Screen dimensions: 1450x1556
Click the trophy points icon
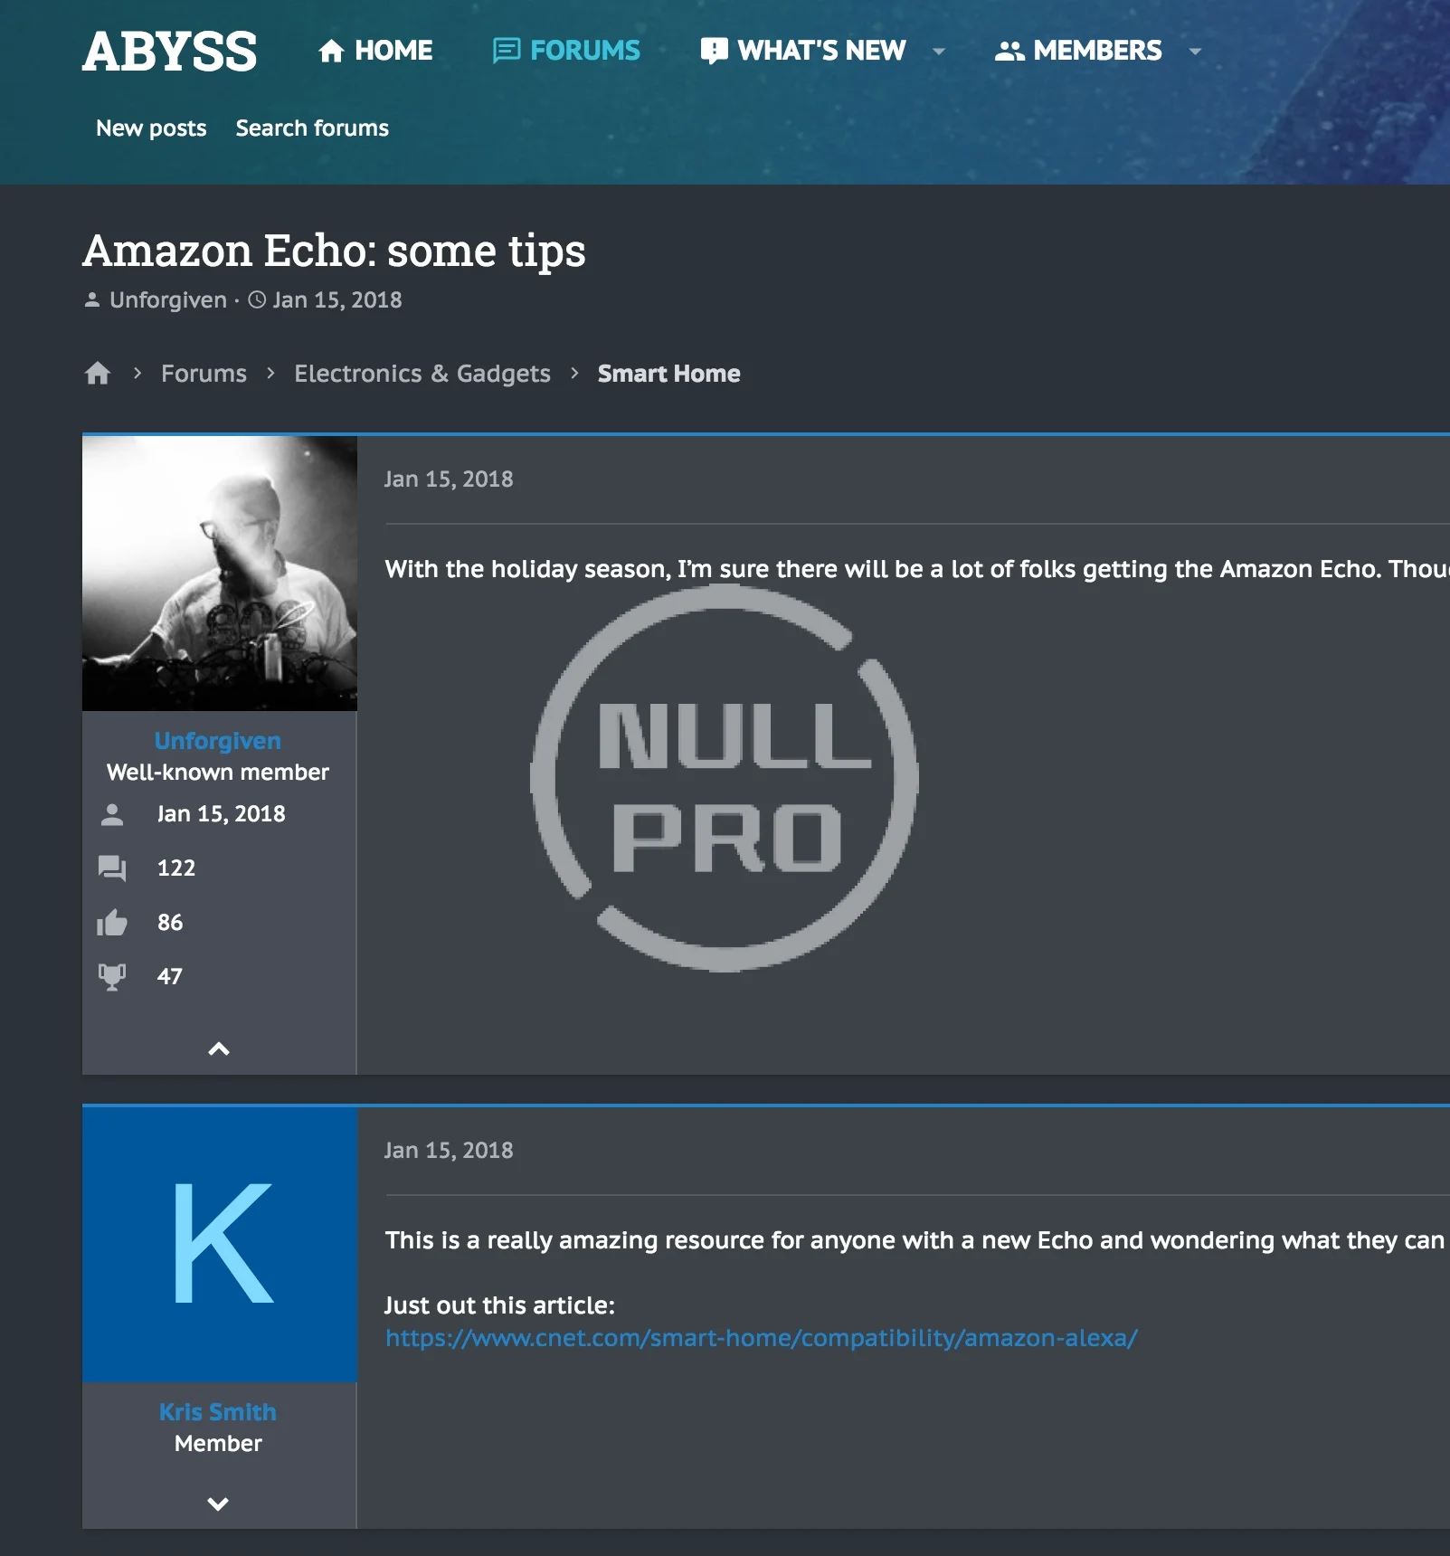tap(112, 977)
